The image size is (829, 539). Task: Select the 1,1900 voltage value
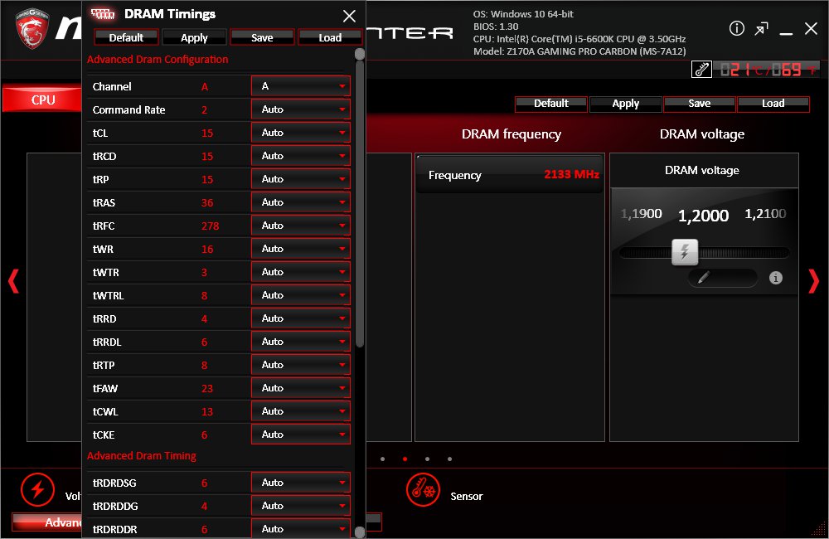tap(641, 214)
